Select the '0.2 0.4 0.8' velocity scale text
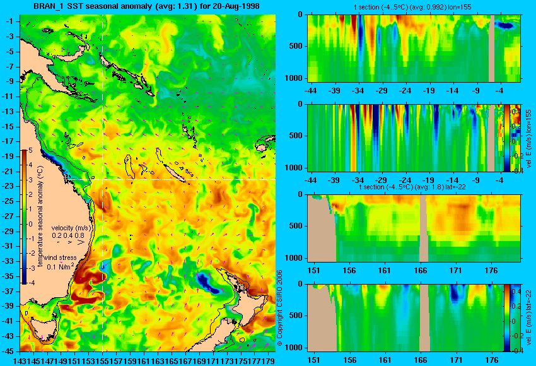The width and height of the screenshot is (536, 366). (x=68, y=235)
